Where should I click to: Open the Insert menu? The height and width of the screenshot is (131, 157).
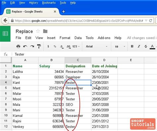(x=51, y=38)
